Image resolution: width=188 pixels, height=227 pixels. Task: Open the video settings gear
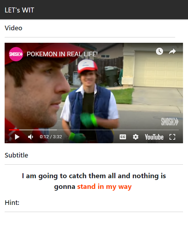[x=136, y=137]
